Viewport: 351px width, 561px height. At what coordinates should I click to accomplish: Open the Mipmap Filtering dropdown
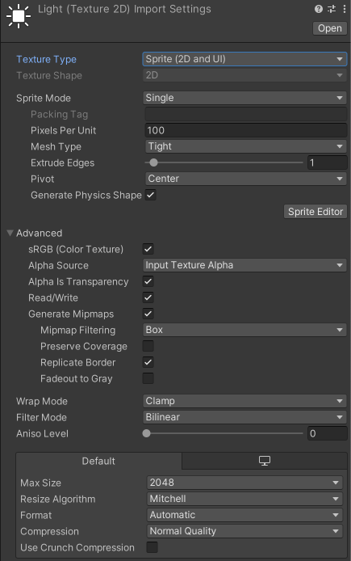pyautogui.click(x=244, y=330)
